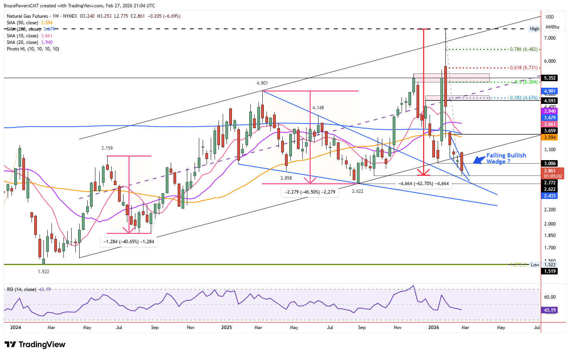The image size is (570, 356).
Task: Click the −1.284 (−40.65%) measurement label
Action: (129, 242)
